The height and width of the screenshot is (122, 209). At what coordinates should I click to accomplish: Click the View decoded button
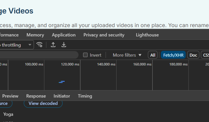tap(43, 103)
